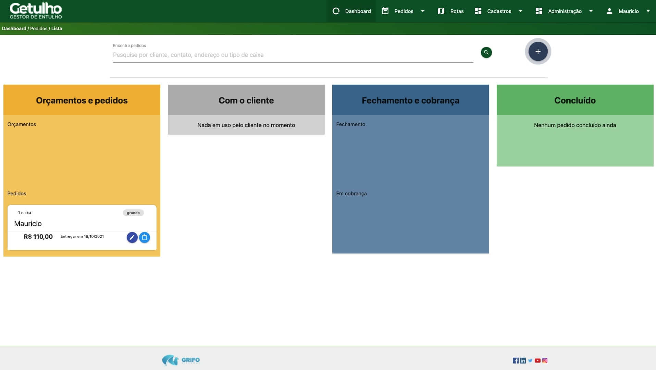Expand the Cadastros menu arrow

pos(520,11)
